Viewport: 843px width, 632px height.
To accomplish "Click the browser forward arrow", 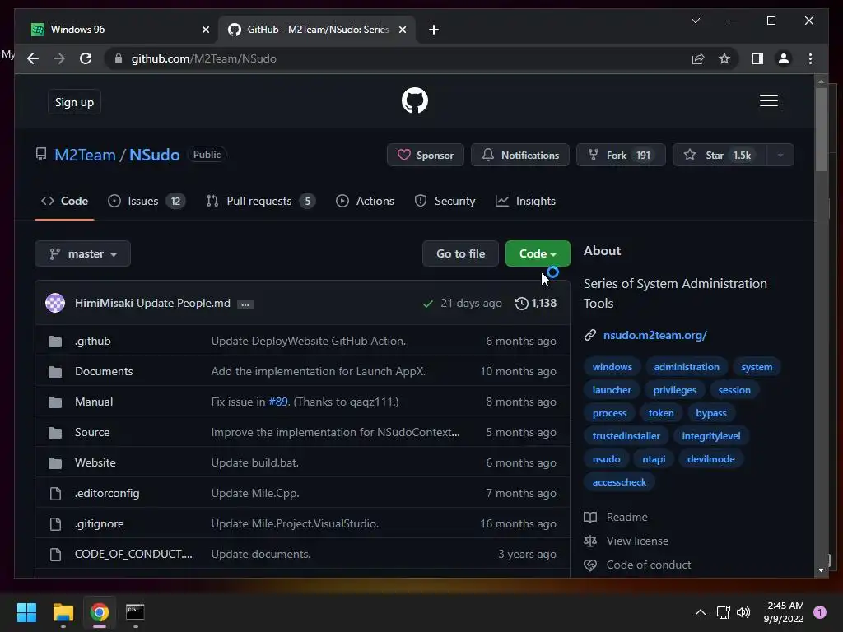I will [x=59, y=58].
